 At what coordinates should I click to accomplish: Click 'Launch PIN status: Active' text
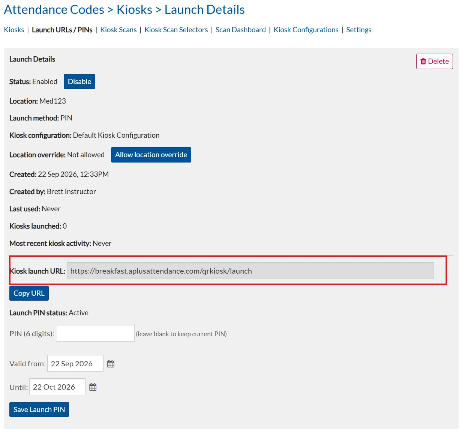tap(49, 313)
